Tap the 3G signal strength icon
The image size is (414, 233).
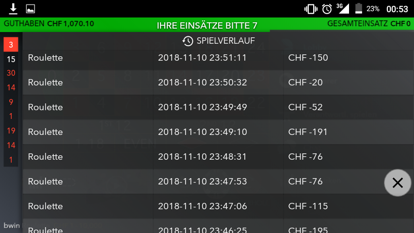coord(343,8)
